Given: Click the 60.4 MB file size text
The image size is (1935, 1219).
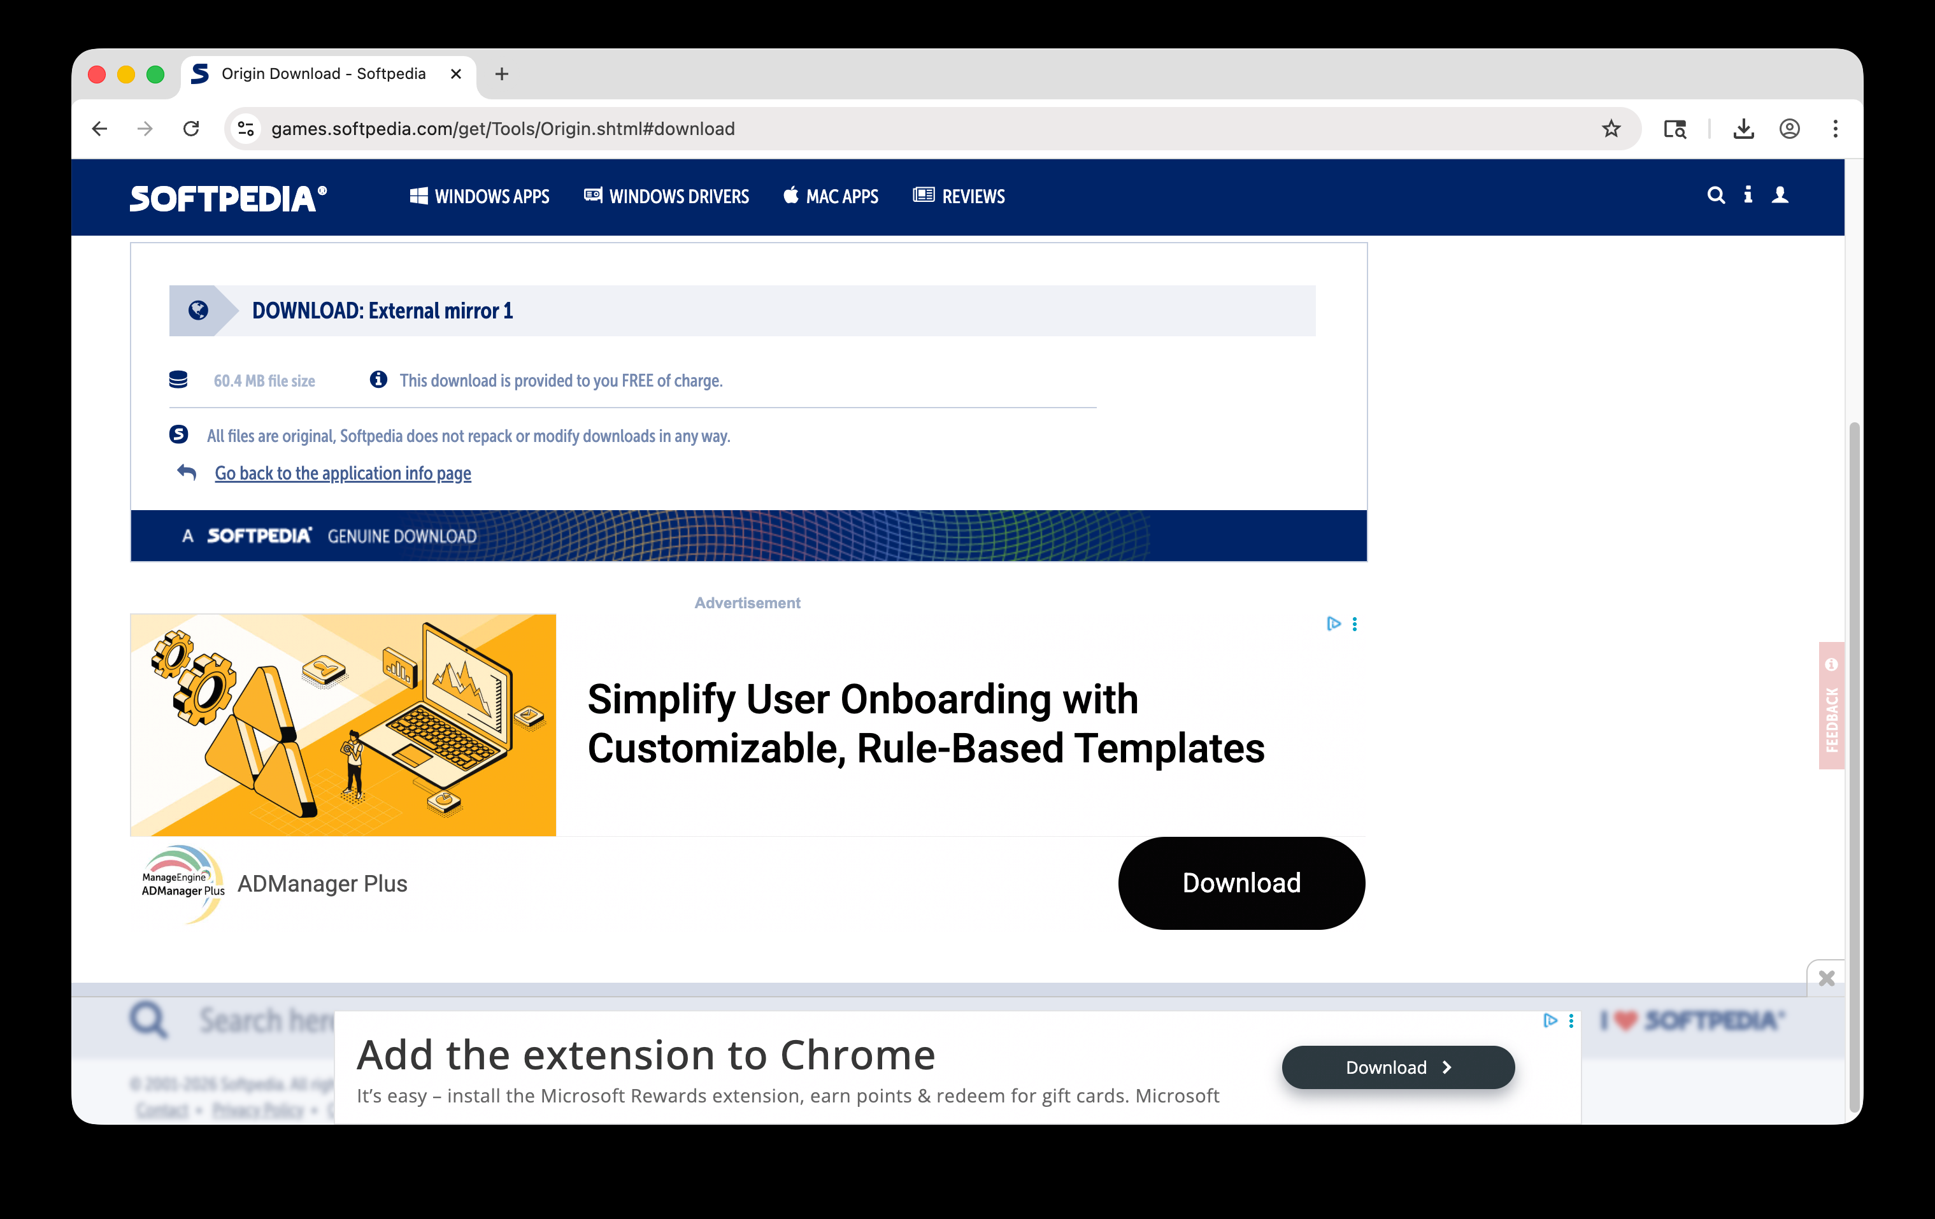Looking at the screenshot, I should [264, 381].
